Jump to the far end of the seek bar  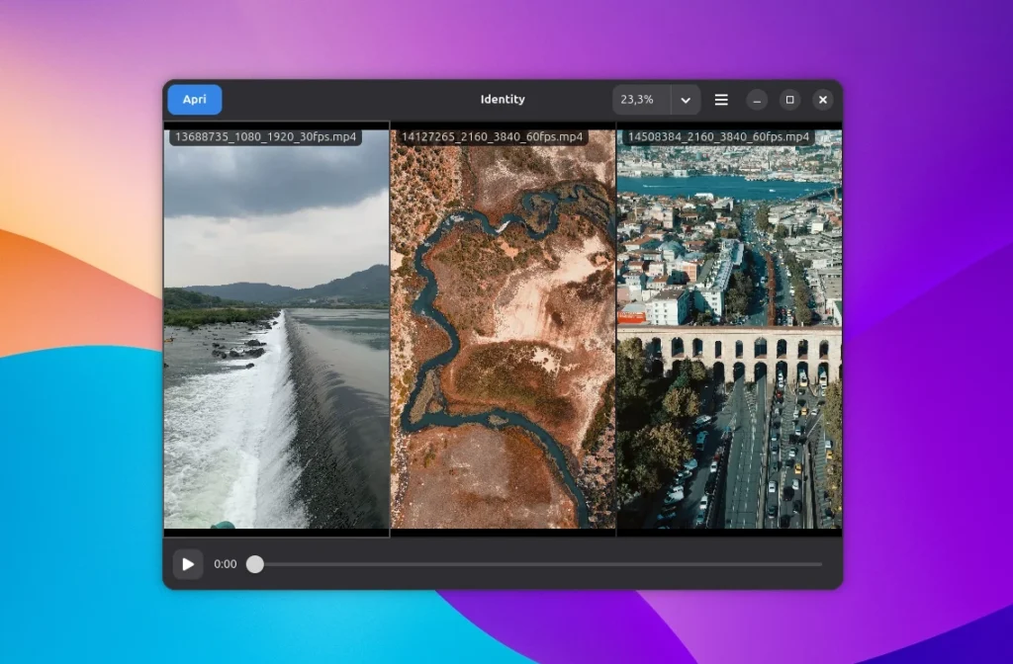coord(820,564)
